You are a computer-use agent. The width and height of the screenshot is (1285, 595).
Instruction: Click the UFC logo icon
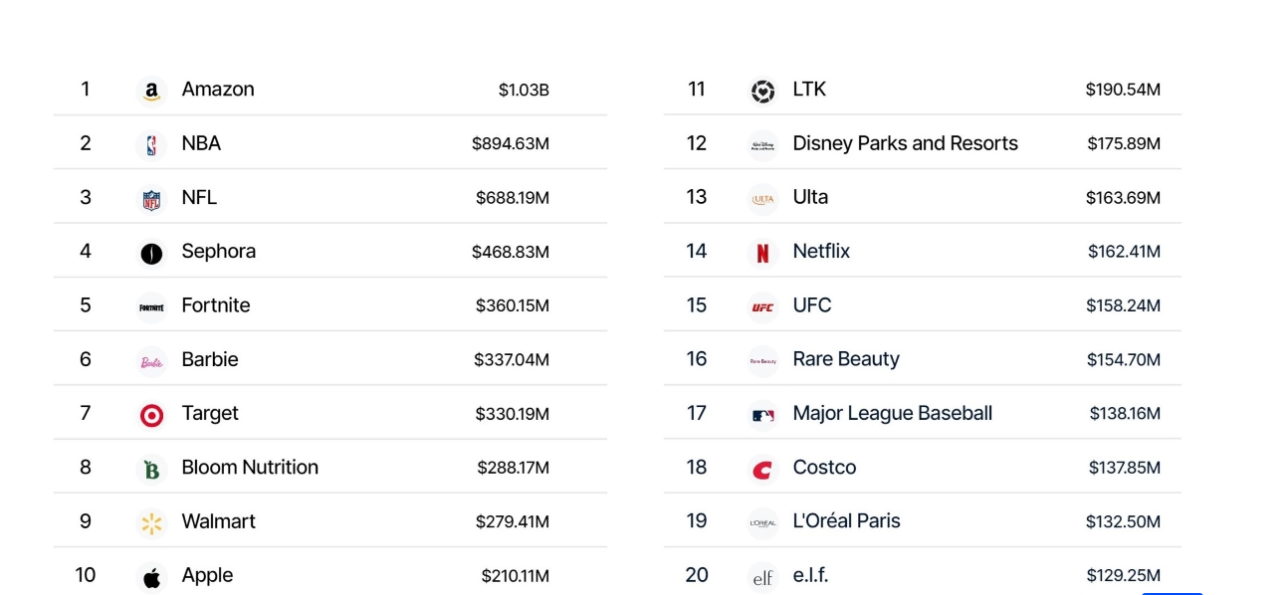pyautogui.click(x=762, y=306)
